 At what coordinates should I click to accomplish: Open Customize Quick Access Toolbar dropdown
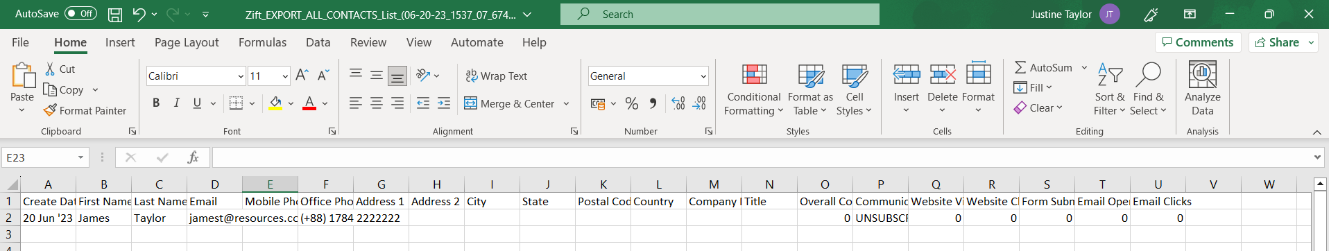tap(205, 14)
